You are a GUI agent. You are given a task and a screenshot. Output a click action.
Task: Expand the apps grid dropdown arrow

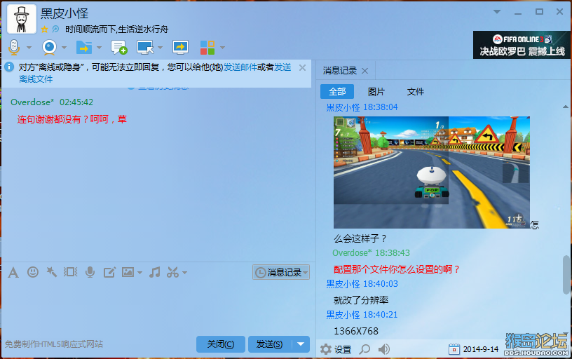click(x=222, y=48)
